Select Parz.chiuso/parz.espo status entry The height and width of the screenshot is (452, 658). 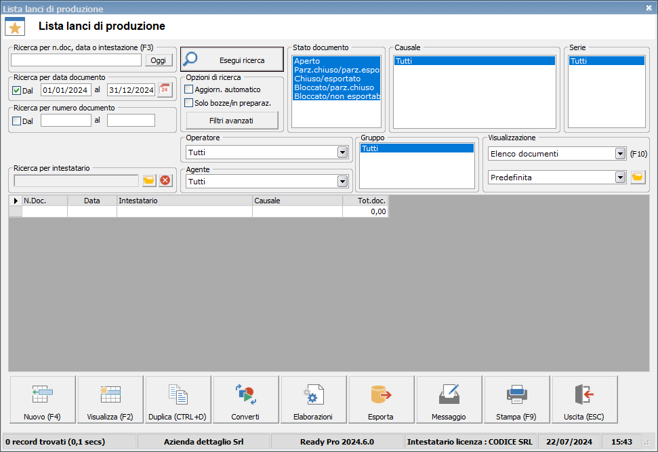(x=337, y=70)
